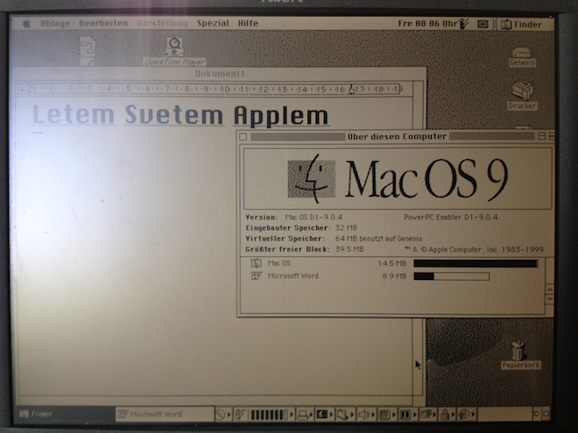
Task: Click the Mac OS memory usage bar
Action: [476, 263]
